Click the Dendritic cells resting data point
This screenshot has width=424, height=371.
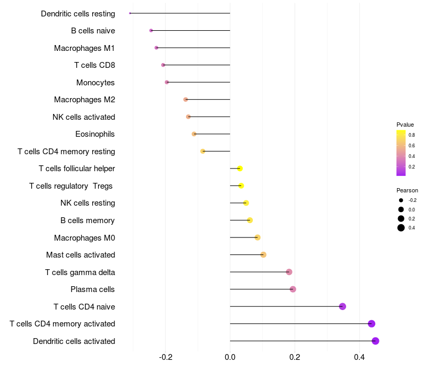(x=130, y=13)
